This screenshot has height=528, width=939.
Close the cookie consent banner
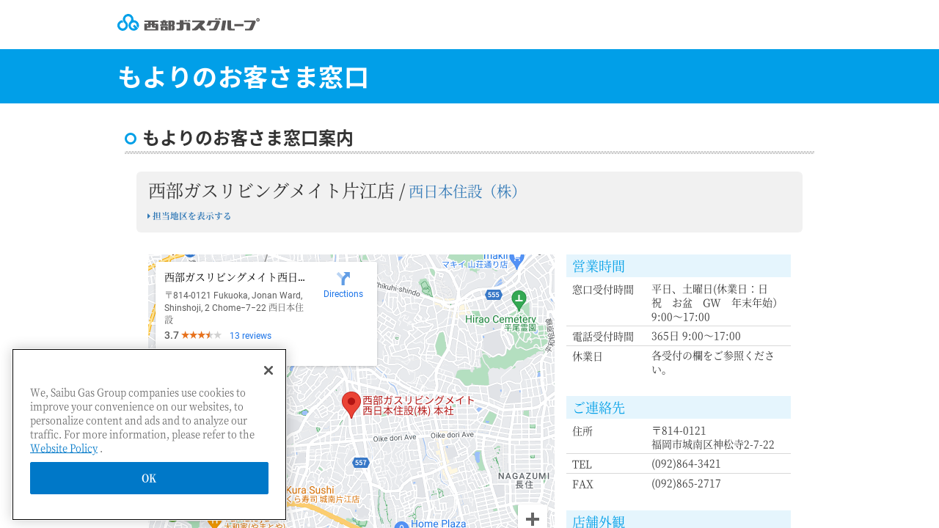268,370
